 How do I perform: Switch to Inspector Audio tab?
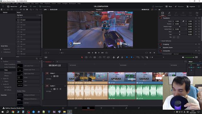pos(169,14)
